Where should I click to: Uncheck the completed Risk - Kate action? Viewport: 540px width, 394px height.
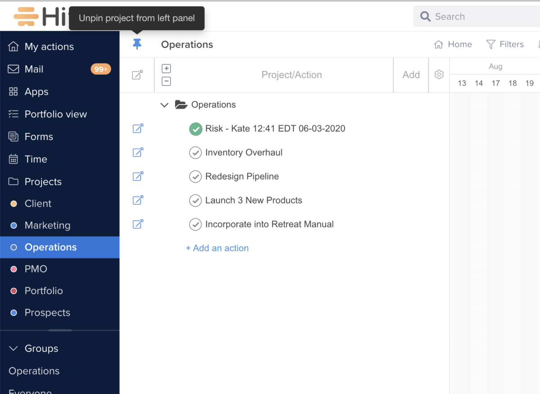click(x=195, y=129)
